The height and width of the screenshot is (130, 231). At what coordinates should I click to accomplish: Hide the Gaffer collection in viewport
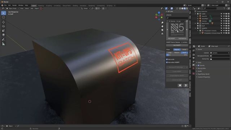pyautogui.click(x=224, y=14)
